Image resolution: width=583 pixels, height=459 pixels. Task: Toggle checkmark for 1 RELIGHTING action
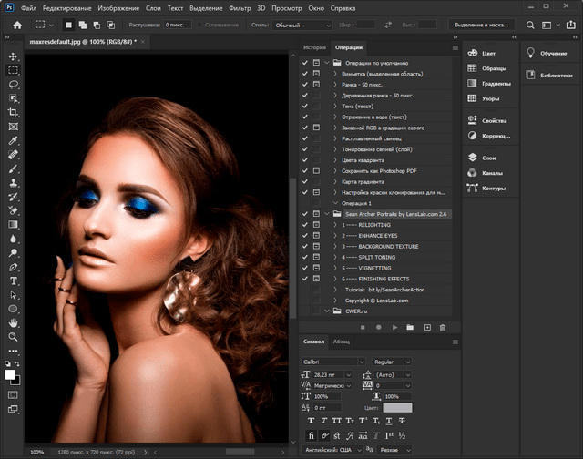click(x=305, y=225)
